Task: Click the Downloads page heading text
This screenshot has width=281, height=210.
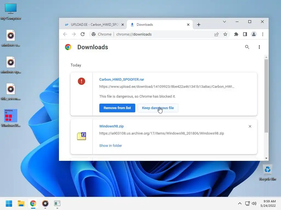Action: 93,47
